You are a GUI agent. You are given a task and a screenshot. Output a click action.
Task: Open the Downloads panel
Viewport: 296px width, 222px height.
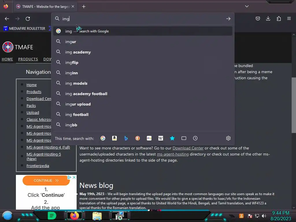point(268,18)
